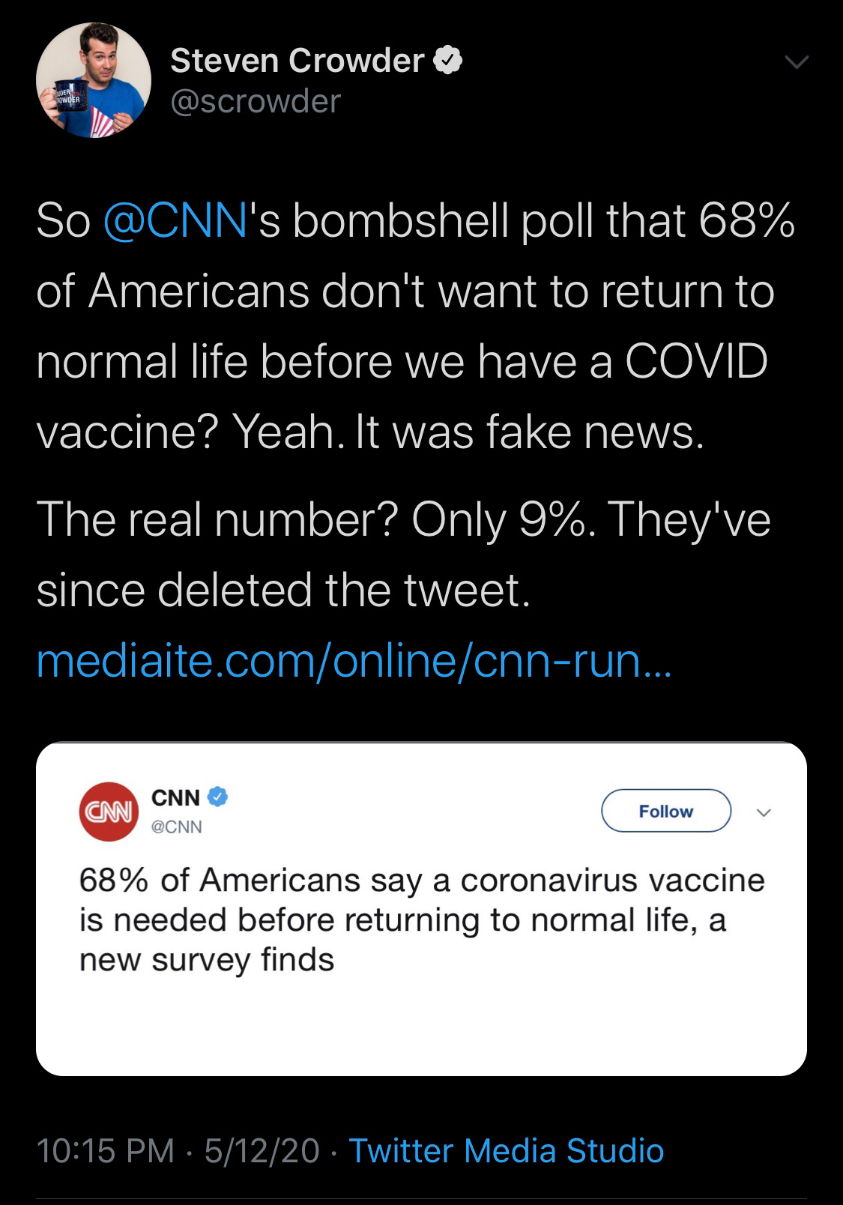Follow the mediaite.com article link
The width and height of the screenshot is (843, 1205).
pyautogui.click(x=354, y=660)
